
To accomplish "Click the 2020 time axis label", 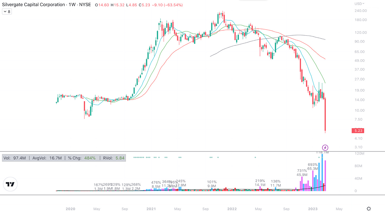I will tap(70, 209).
